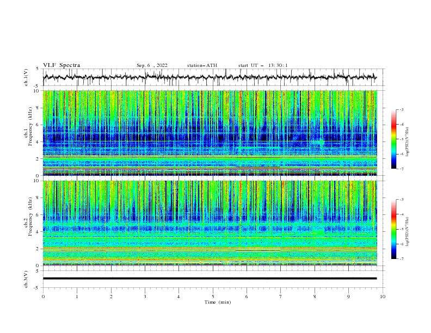Click the upper log(PSD)(V²/Hz) colorbar label
This screenshot has width=431, height=333.
(408, 141)
